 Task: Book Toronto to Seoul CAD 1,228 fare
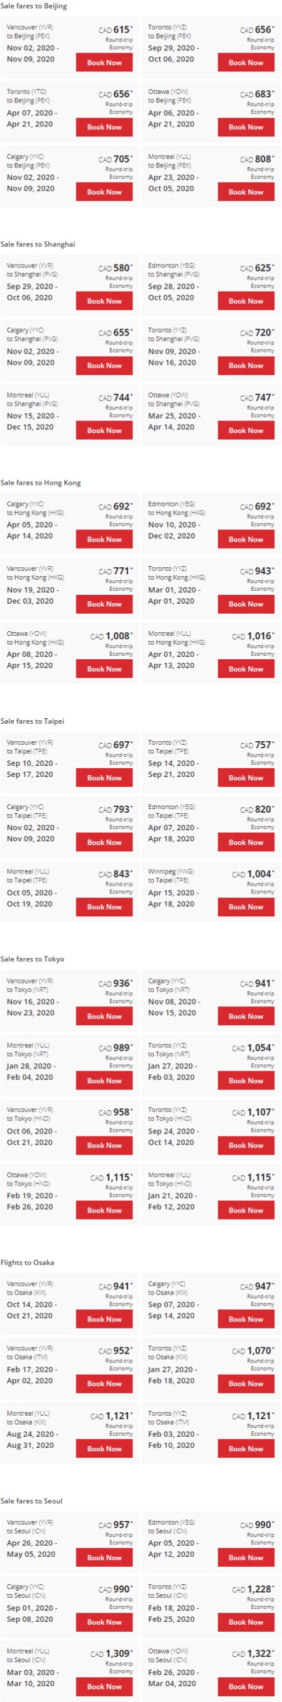tap(246, 1623)
